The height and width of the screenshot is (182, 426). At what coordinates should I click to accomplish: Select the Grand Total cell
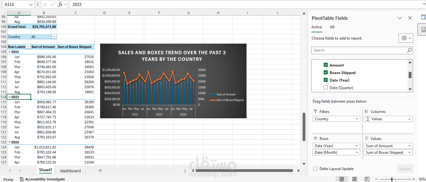tap(19, 27)
